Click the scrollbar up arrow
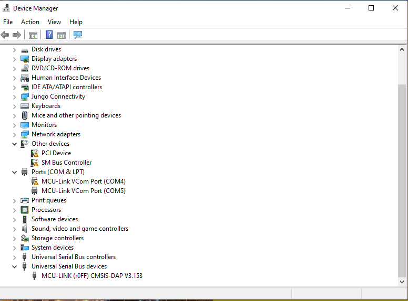Screen dimensions: 408x301 tap(402, 49)
